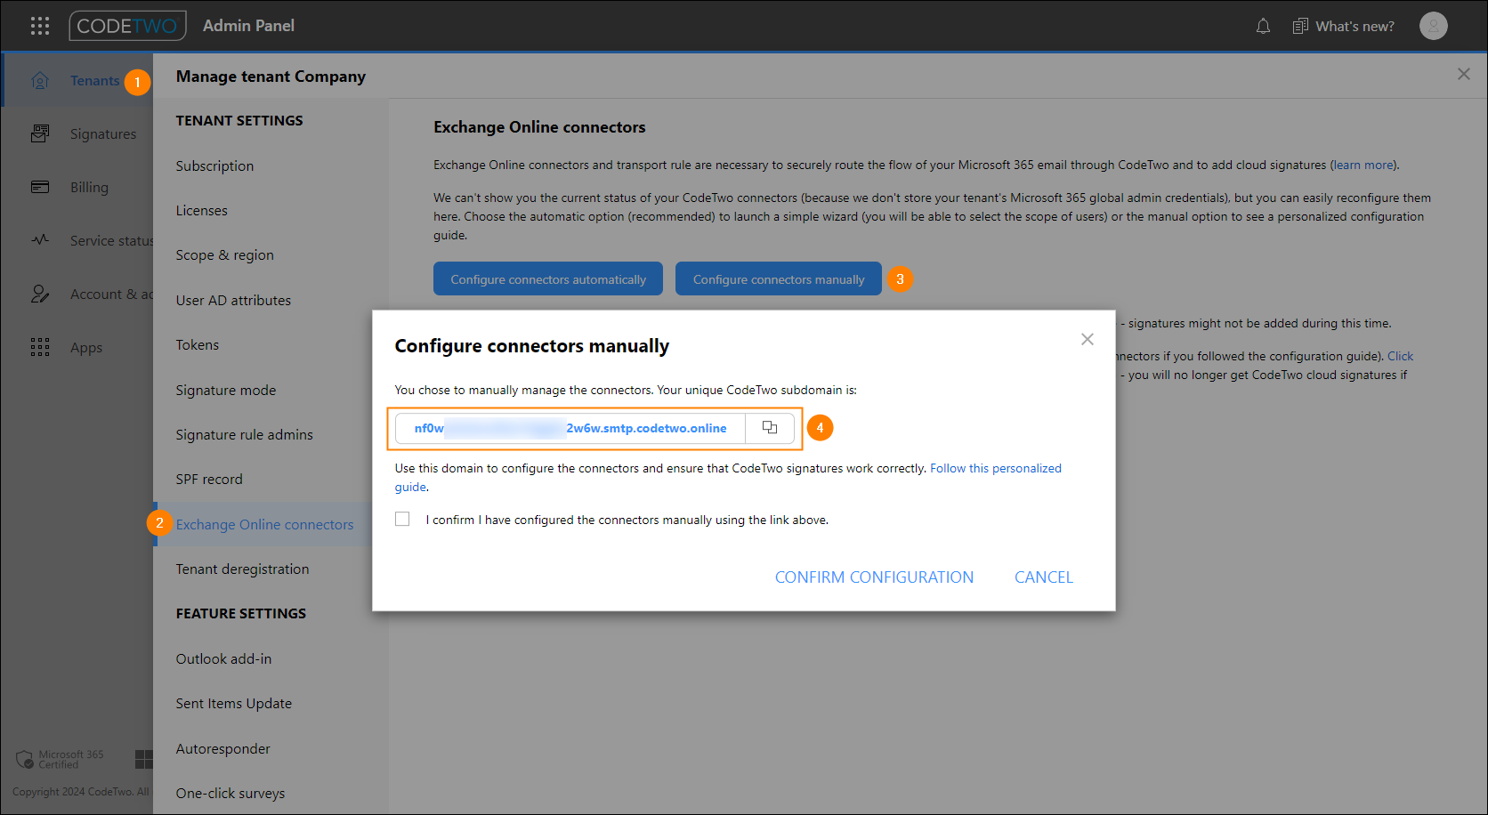
Task: Close the Configure connectors manually dialog
Action: pos(1087,339)
